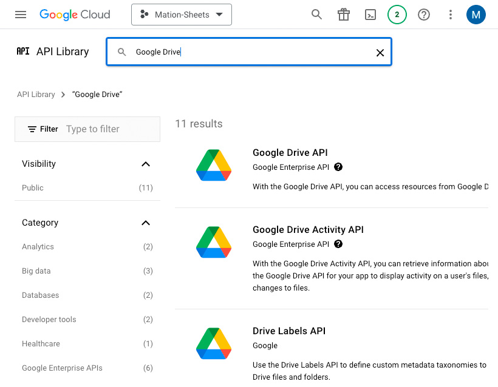Screen dimensions: 498x387
Task: Click the API Library page title
Action: [x=63, y=52]
